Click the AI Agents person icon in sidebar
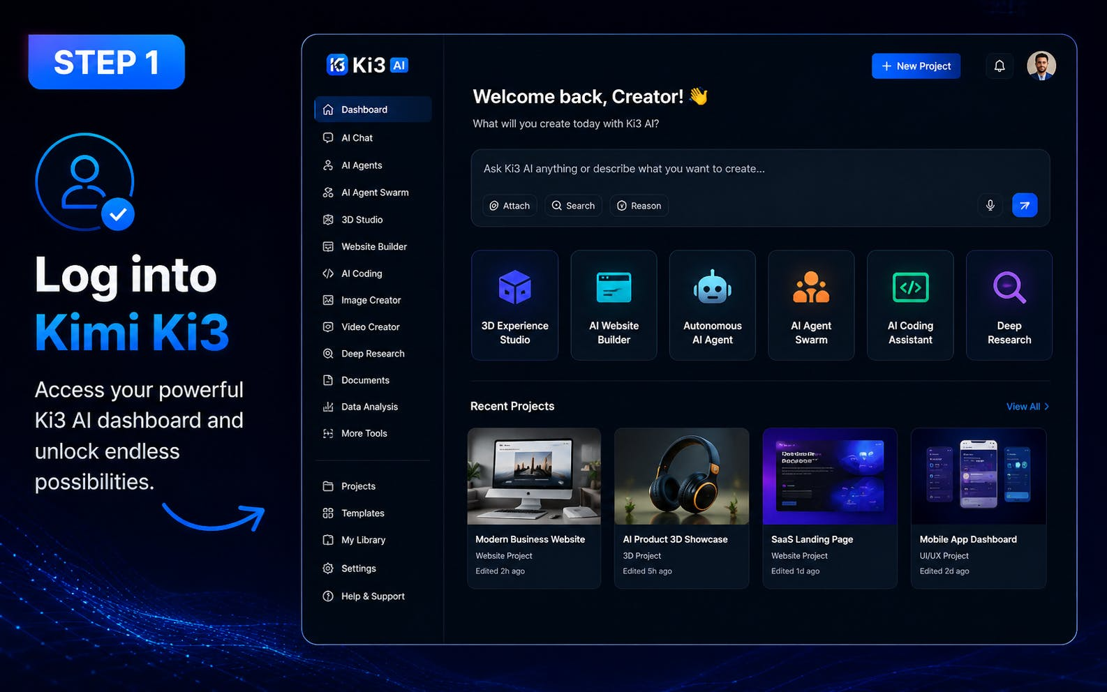The image size is (1107, 692). 328,165
